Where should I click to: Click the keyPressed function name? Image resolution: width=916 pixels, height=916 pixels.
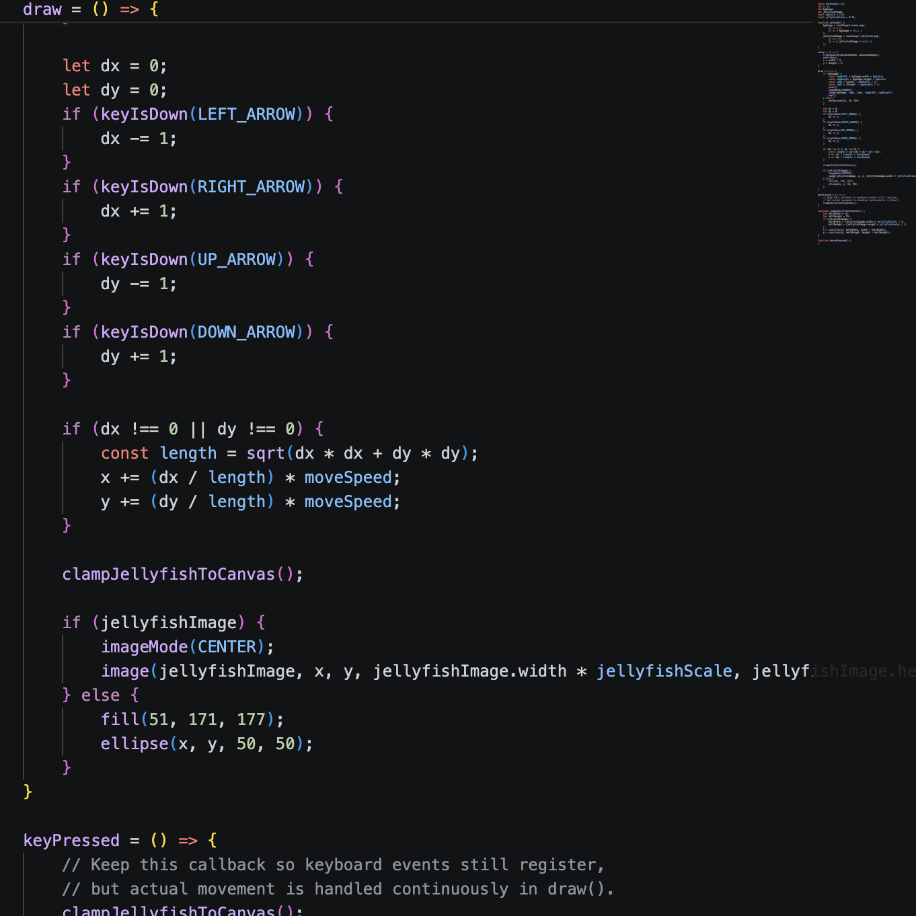click(x=71, y=841)
